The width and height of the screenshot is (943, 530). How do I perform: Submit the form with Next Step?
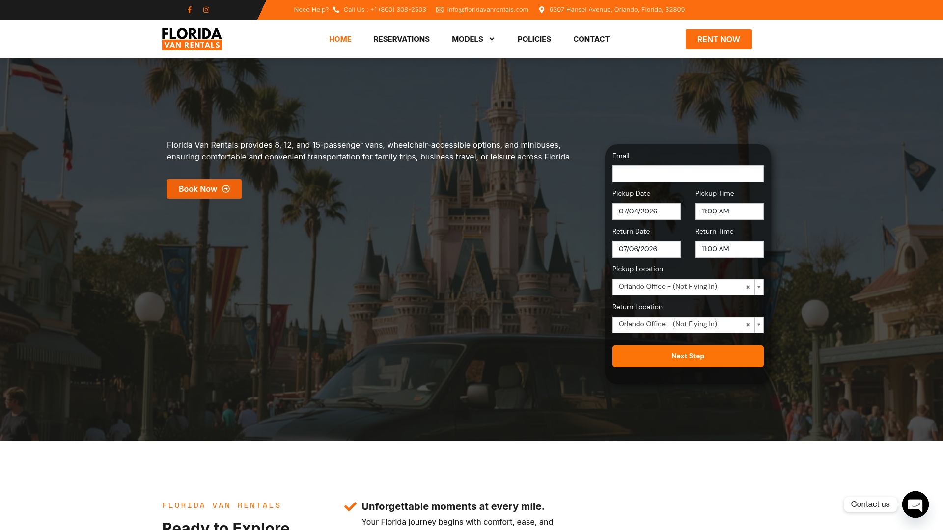tap(688, 356)
